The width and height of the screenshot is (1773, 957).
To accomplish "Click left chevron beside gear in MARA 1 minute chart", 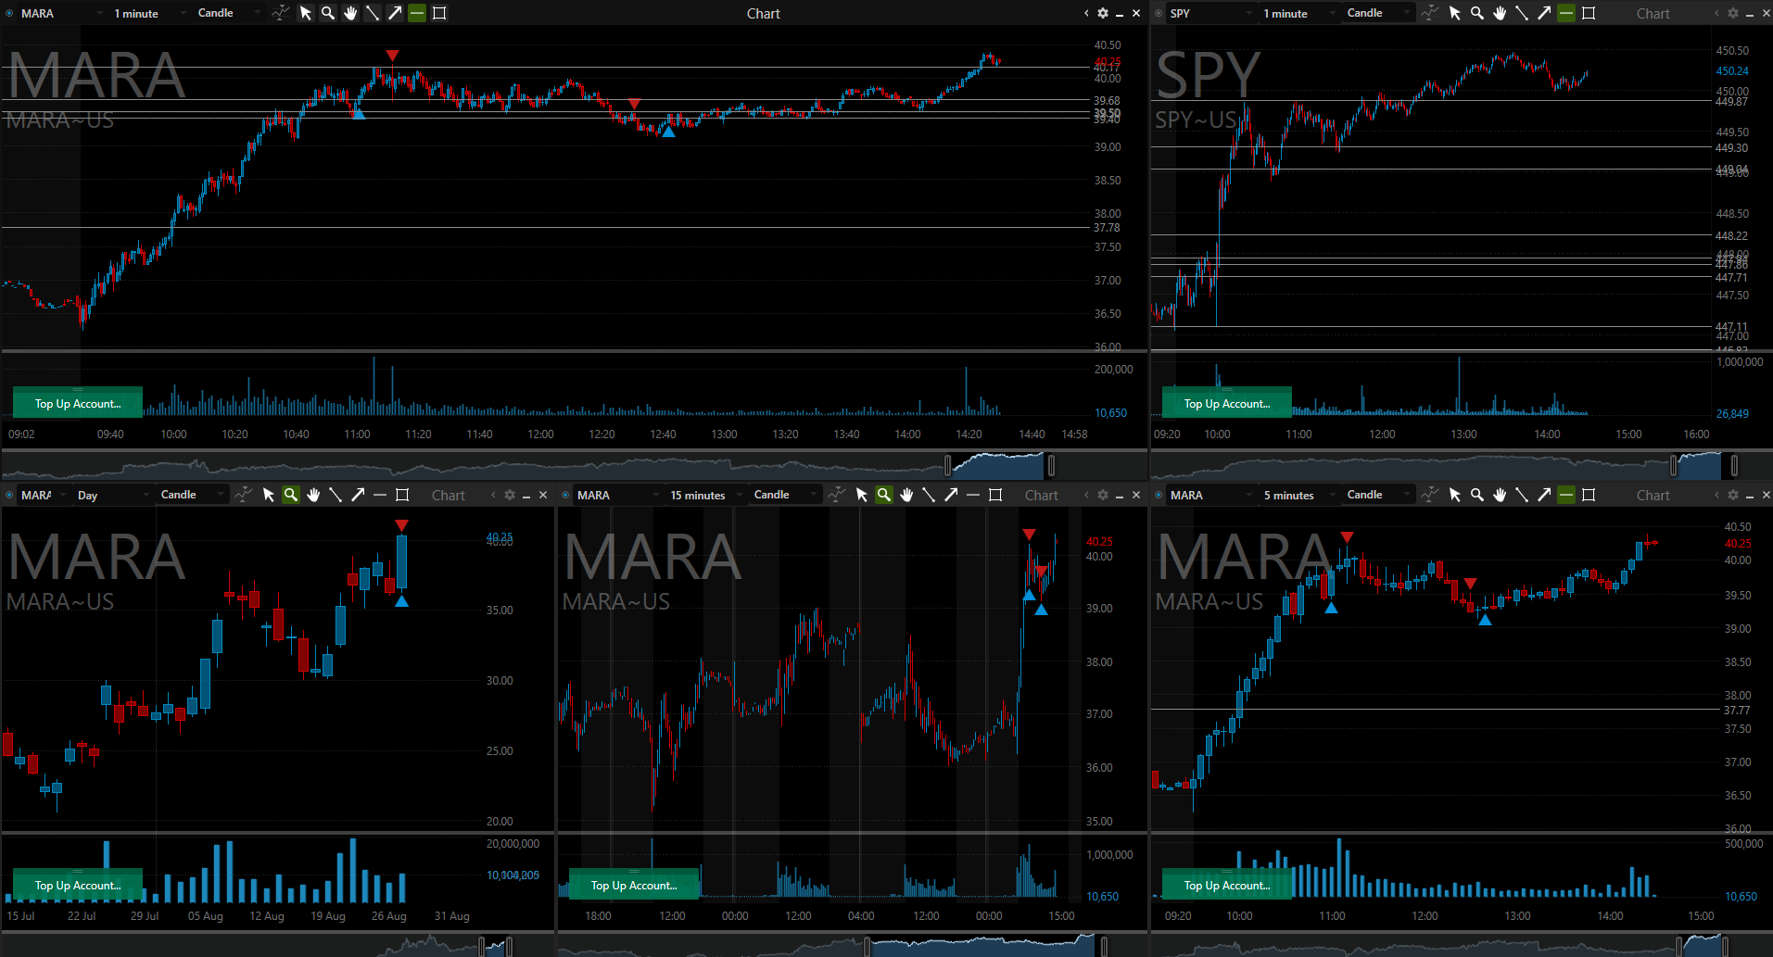I will (x=1086, y=13).
